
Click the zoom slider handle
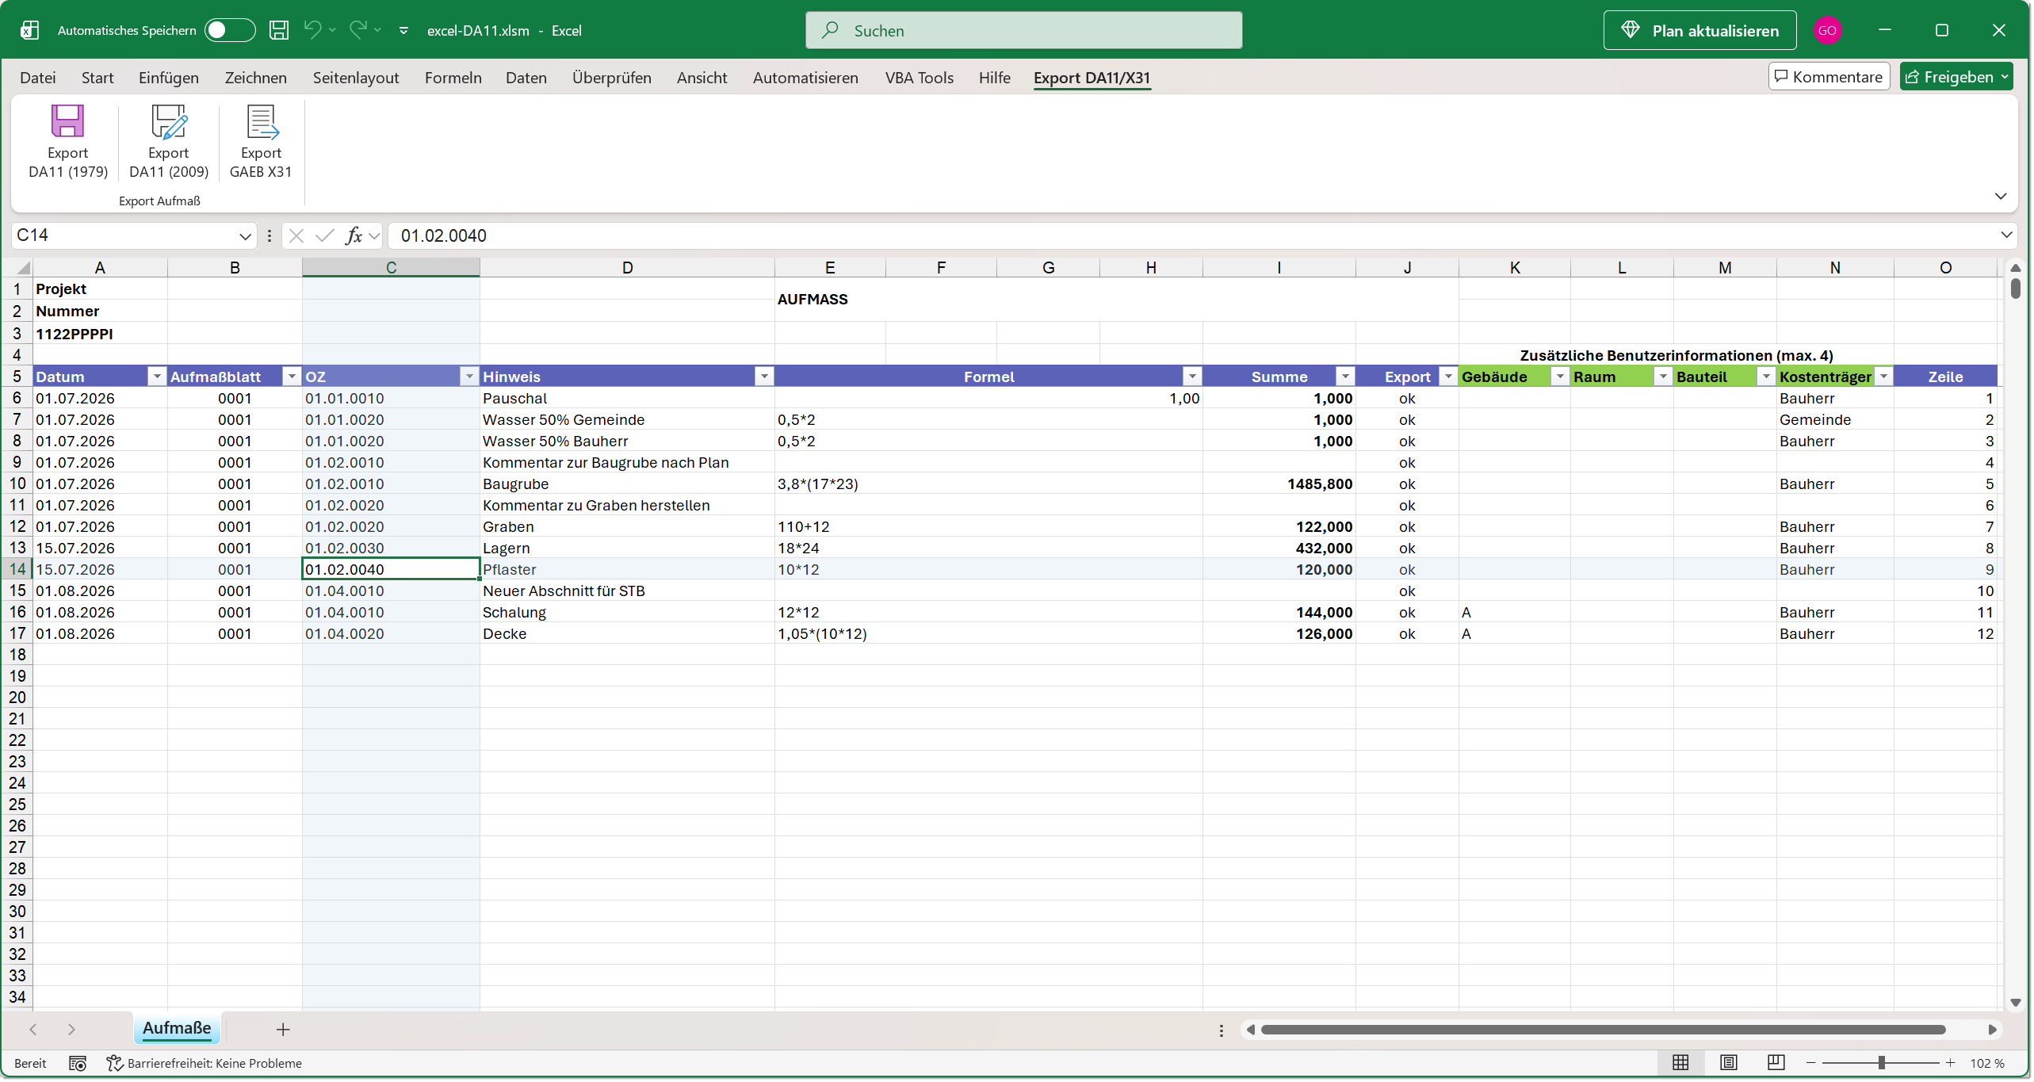click(1882, 1063)
